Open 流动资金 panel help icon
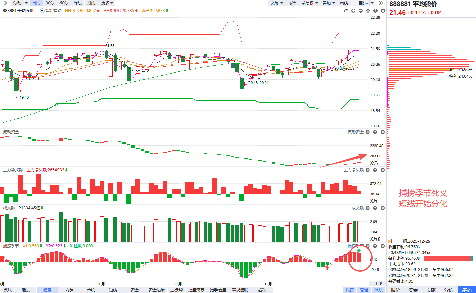The height and width of the screenshot is (293, 476). click(x=375, y=132)
